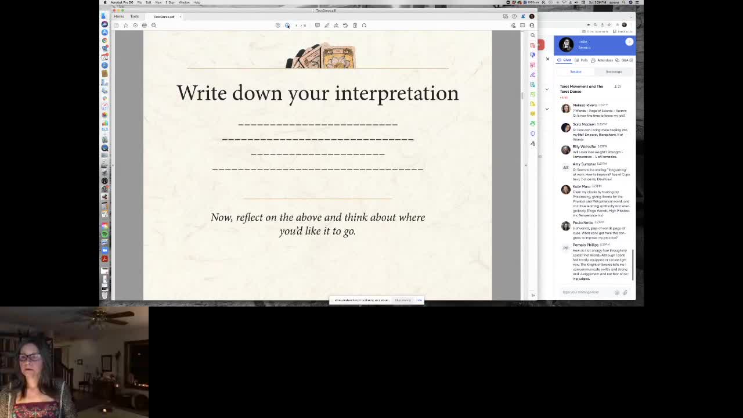Click the previous page up-arrow icon
Viewport: 743px width, 418px height.
pos(277,25)
